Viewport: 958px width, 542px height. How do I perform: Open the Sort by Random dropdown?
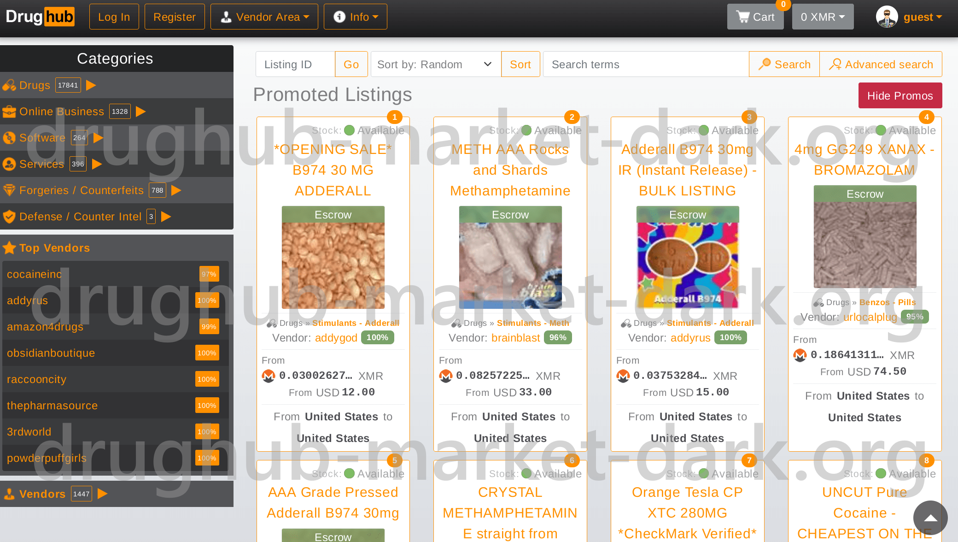pos(436,65)
